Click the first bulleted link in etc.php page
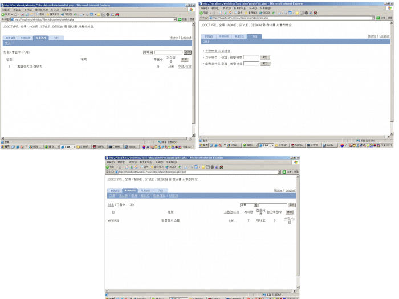The image size is (399, 299). coord(218,51)
